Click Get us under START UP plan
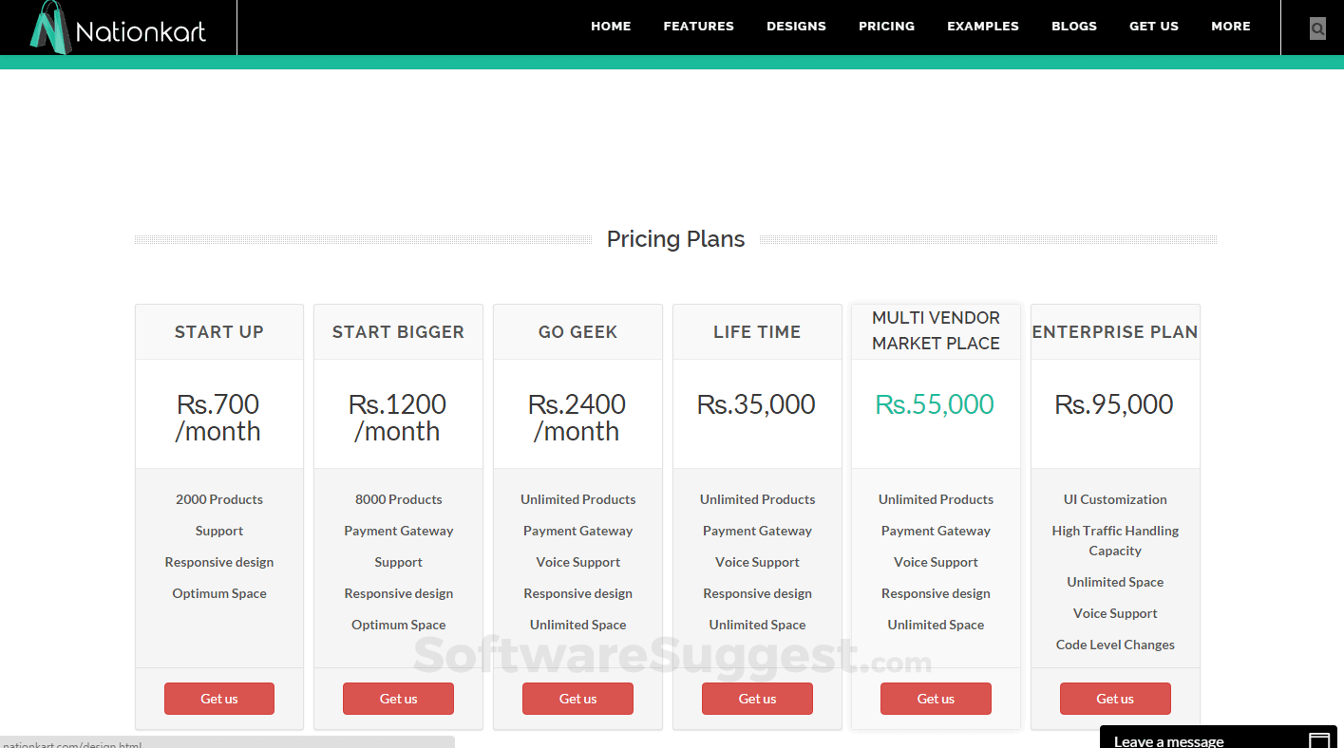Screen dimensions: 1344x748 tap(218, 699)
